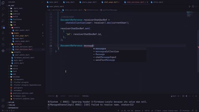Open the Explorer view in activity bar
Screen dimensions: 199x112
point(3,3)
